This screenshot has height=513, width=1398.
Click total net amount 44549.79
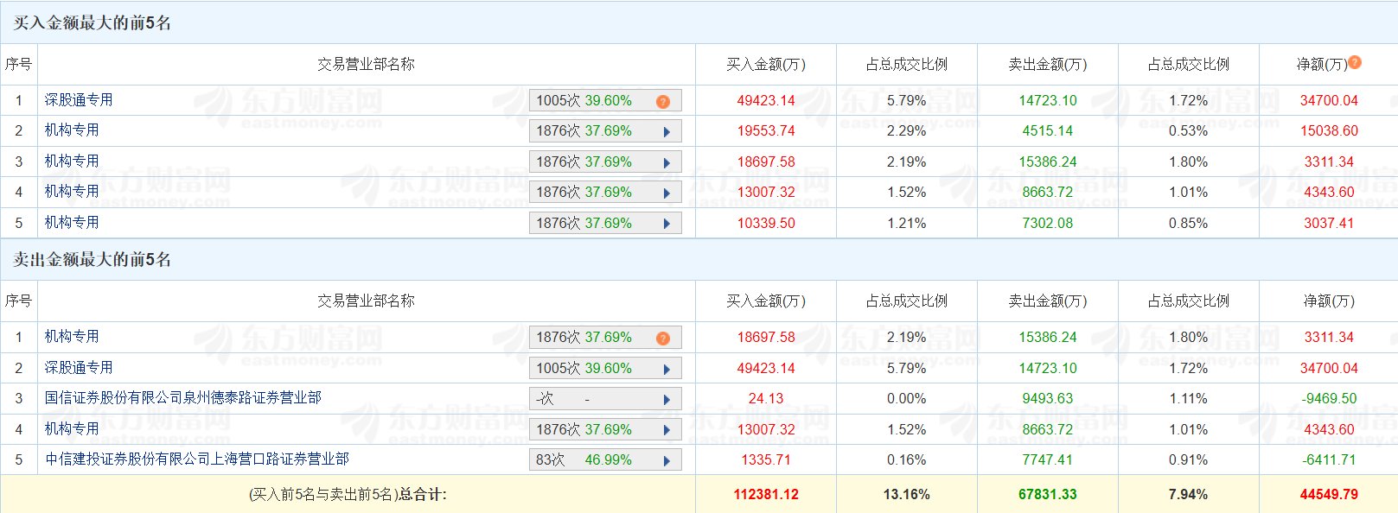click(1328, 495)
